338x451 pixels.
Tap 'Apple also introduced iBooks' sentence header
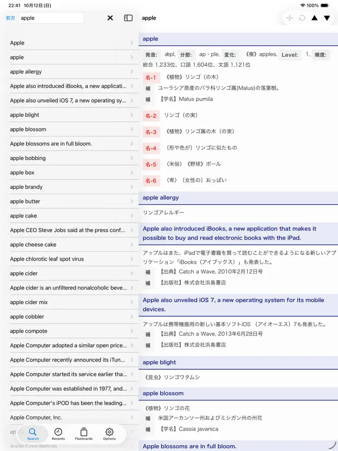tap(238, 233)
